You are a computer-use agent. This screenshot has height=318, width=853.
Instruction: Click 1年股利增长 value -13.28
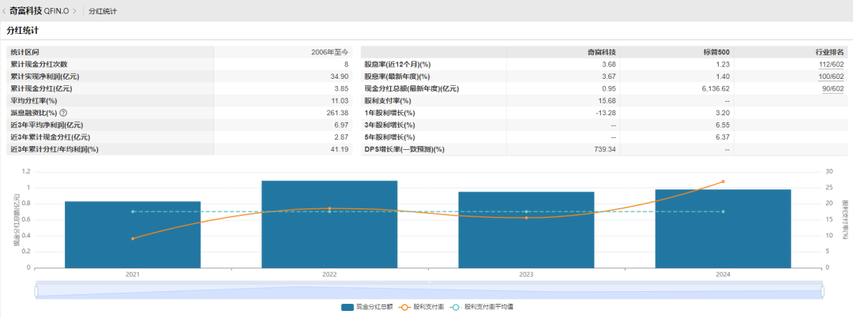[605, 113]
